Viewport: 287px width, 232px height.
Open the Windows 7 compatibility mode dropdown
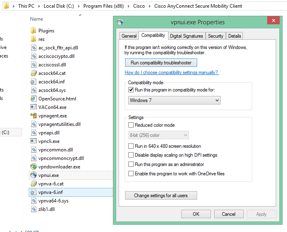[174, 100]
